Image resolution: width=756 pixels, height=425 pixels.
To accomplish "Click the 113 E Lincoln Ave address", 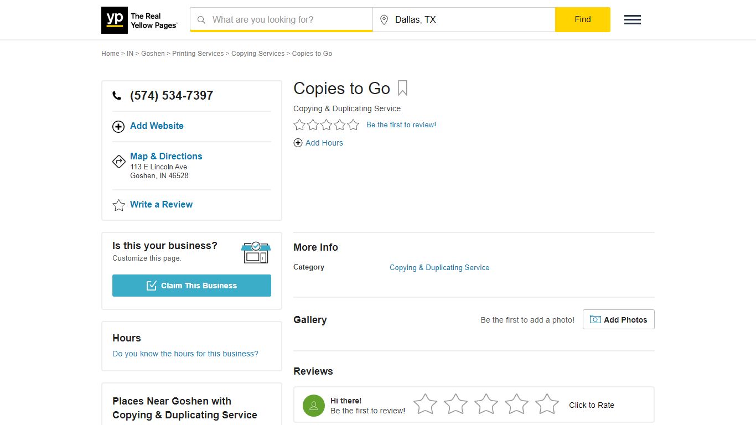I will pos(159,167).
